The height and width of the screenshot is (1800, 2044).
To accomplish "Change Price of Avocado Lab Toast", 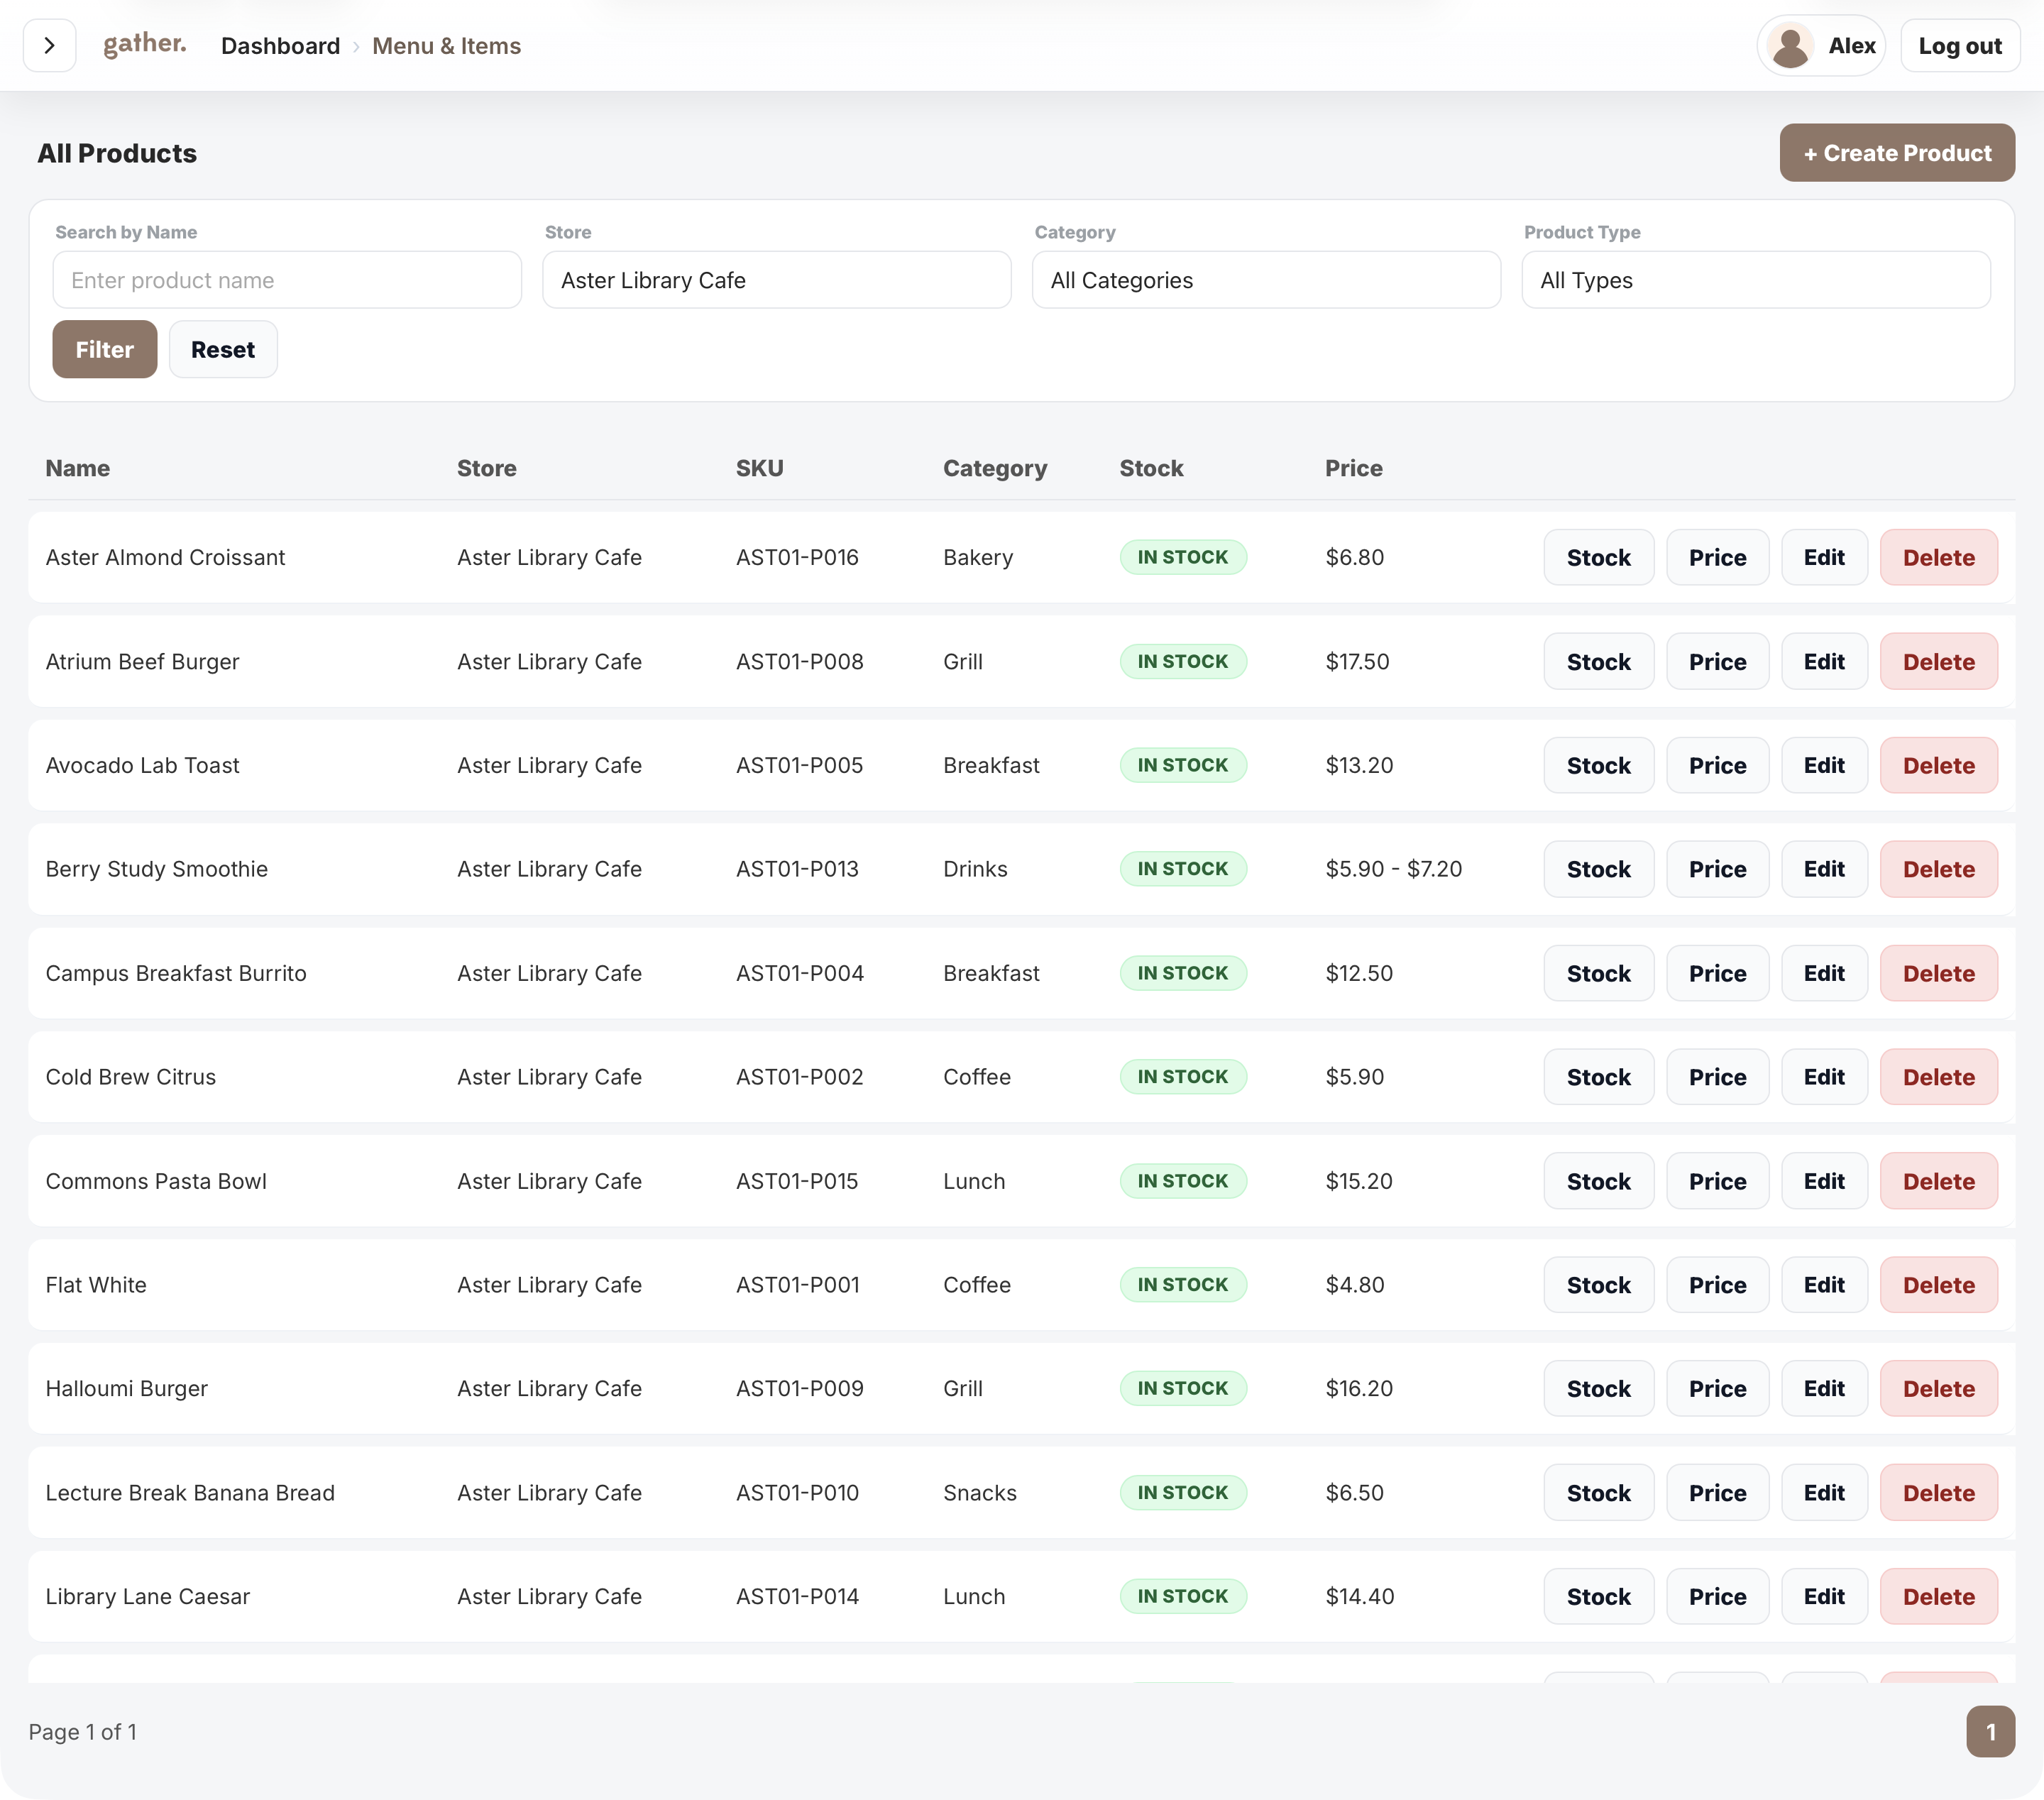I will pos(1717,766).
